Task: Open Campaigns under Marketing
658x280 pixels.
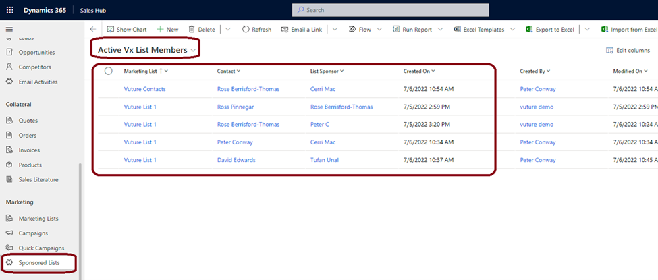Action: [33, 233]
